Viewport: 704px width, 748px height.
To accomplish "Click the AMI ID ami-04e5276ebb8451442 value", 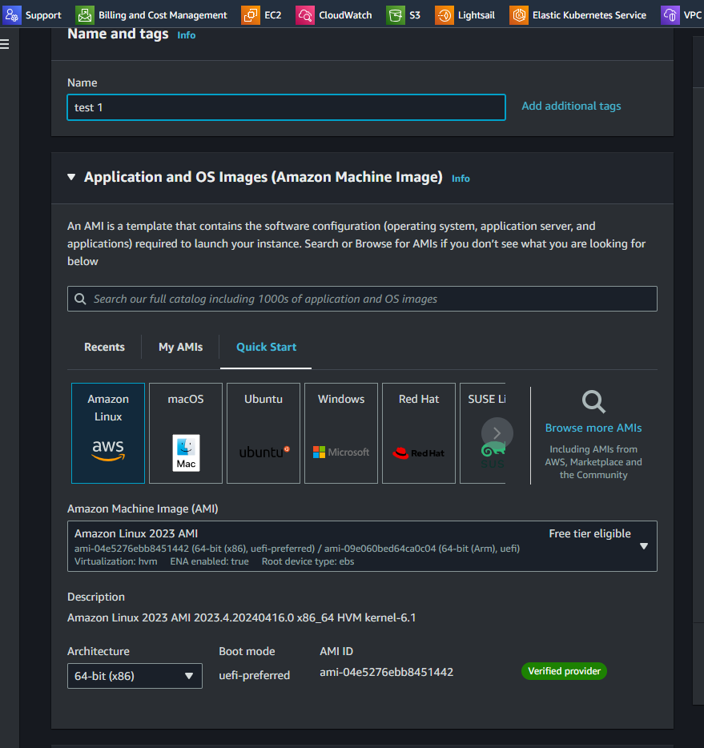I will click(386, 672).
